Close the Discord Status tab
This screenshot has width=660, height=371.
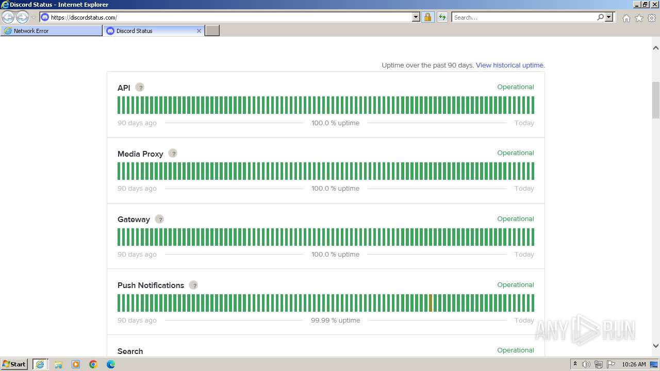(x=199, y=31)
